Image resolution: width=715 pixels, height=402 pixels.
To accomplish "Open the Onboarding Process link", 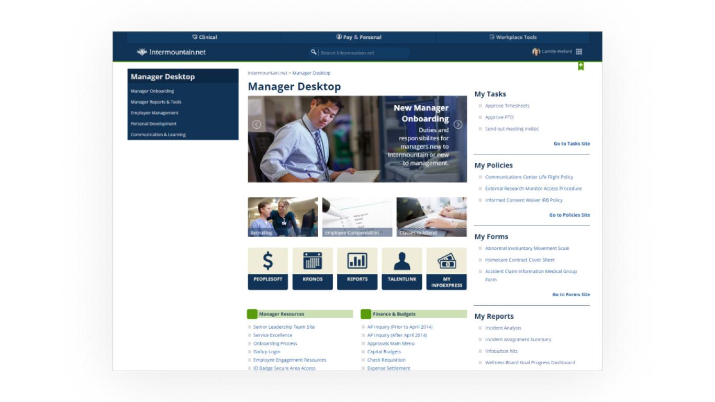I will [275, 343].
